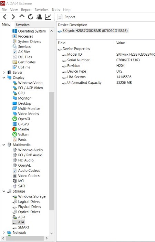Screen dimensions: 155x242
Task: Select AX Files item
Action: [21, 52]
